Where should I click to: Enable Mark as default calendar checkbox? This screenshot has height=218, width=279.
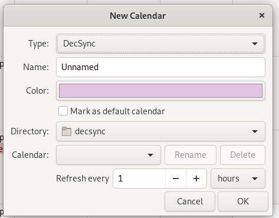click(x=63, y=111)
